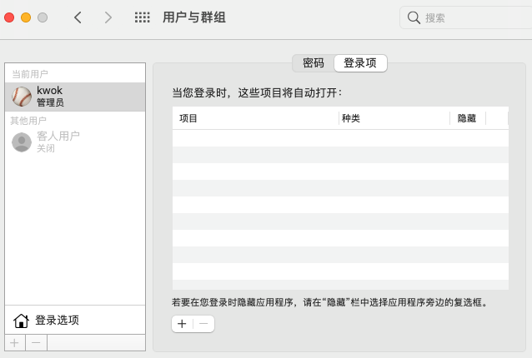Screen dimensions: 532x358
Task: Sort by 种类 column header
Action: (392, 118)
